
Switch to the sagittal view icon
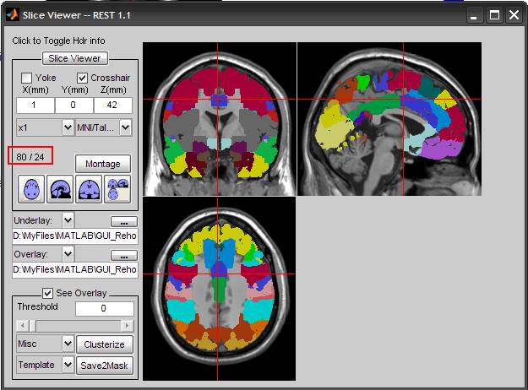(60, 189)
